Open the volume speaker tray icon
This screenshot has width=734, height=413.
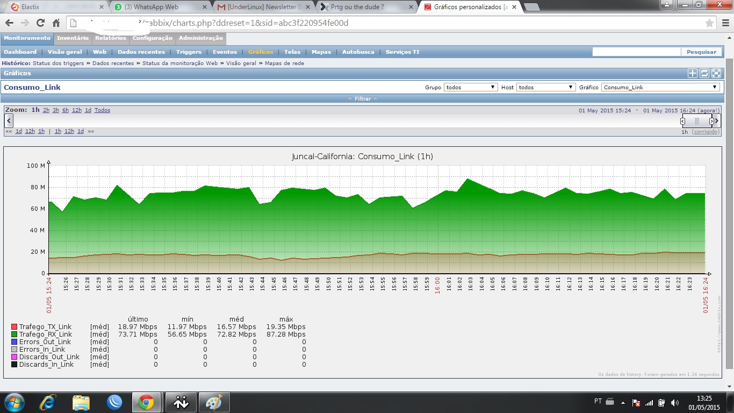pos(674,402)
